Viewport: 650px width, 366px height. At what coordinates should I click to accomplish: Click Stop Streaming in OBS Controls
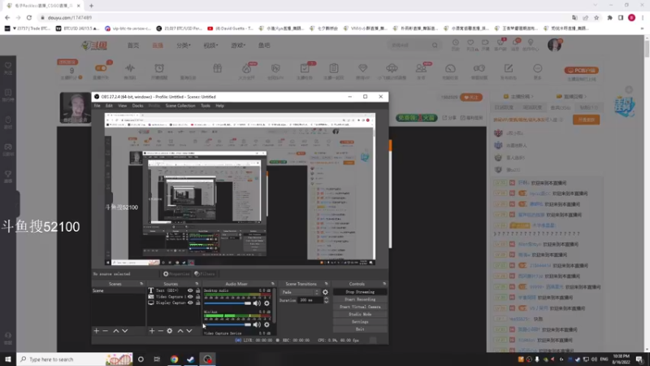360,292
